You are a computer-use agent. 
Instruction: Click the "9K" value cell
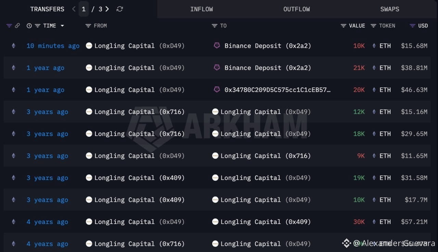pos(361,156)
